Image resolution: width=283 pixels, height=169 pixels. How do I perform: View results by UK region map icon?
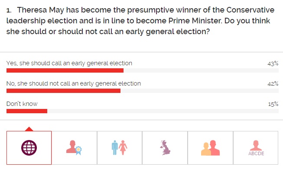point(165,148)
